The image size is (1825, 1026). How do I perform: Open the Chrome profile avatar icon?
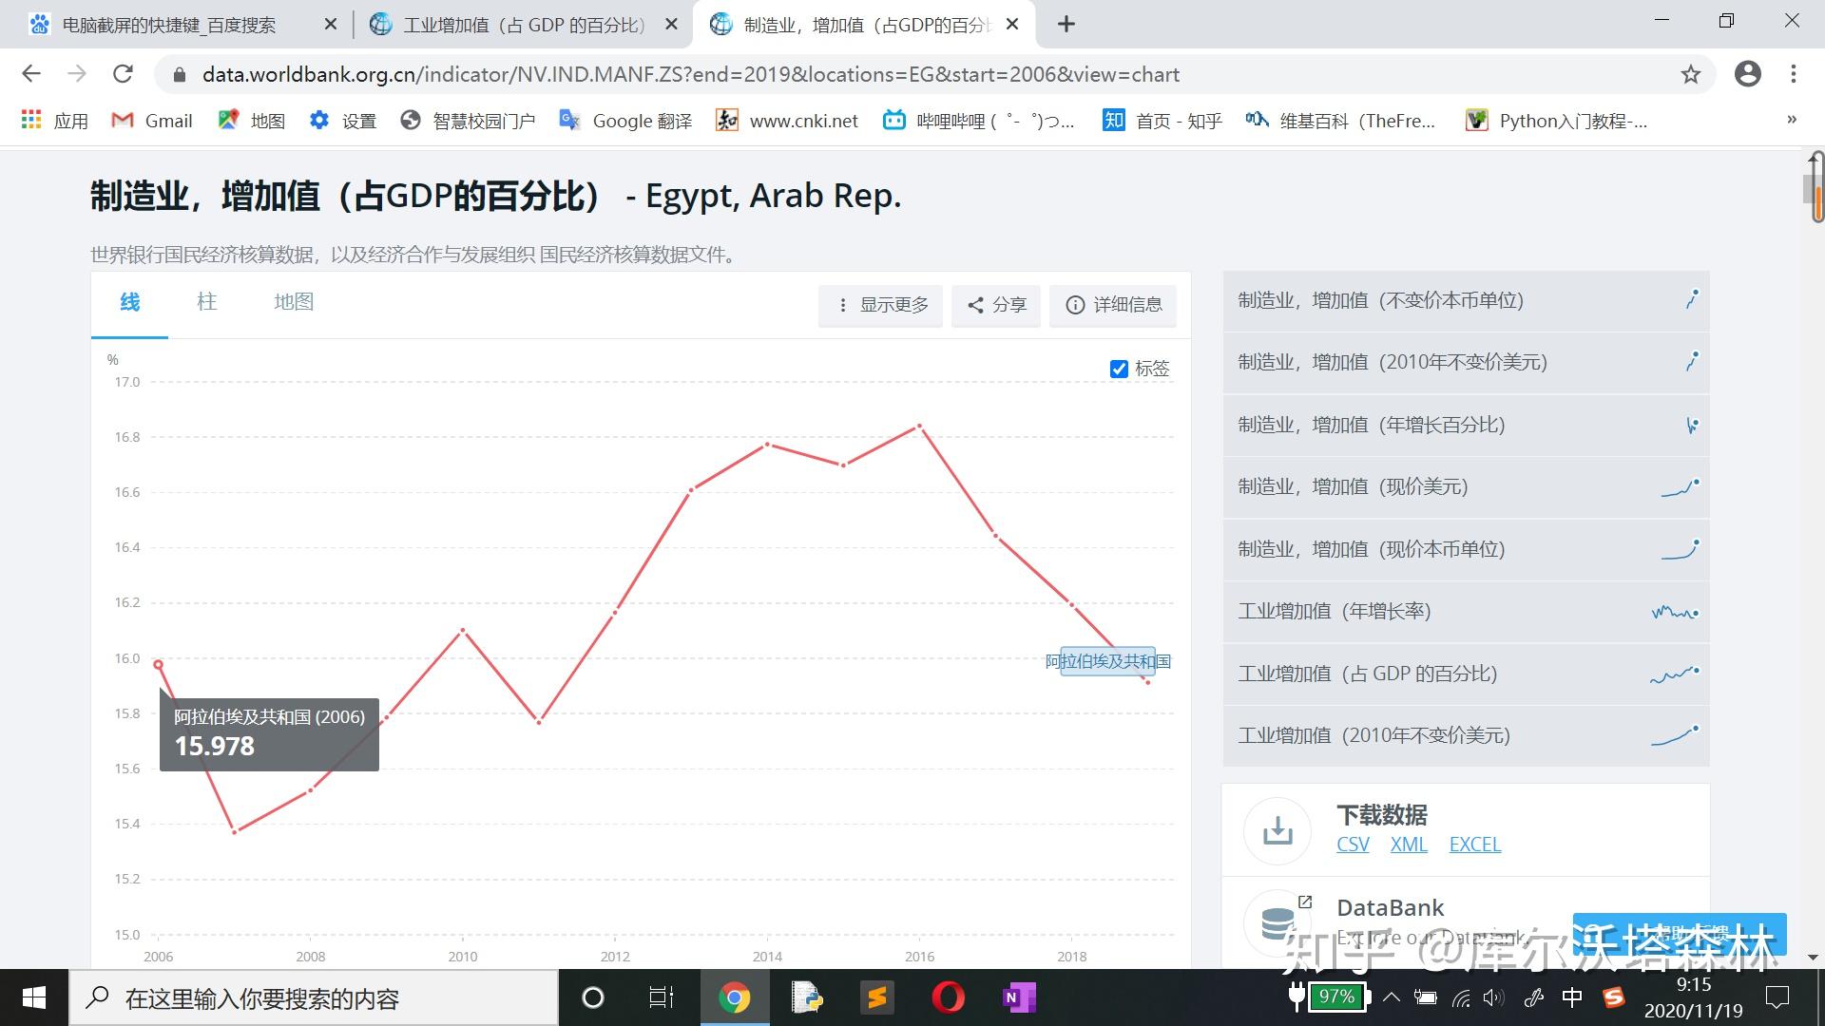[x=1747, y=74]
